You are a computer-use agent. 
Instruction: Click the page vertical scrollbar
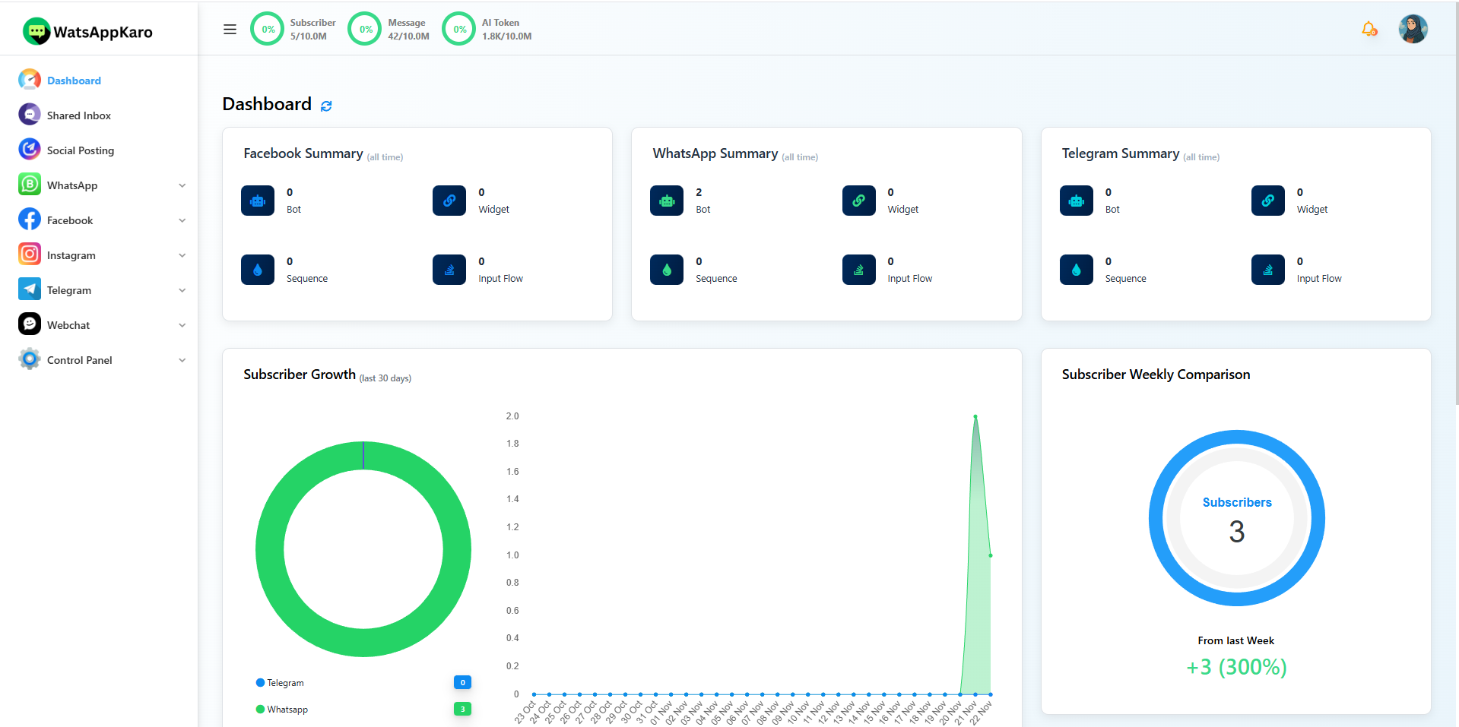(x=1456, y=204)
